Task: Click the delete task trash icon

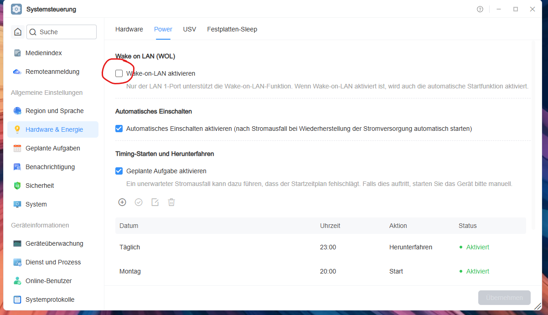Action: [x=171, y=202]
